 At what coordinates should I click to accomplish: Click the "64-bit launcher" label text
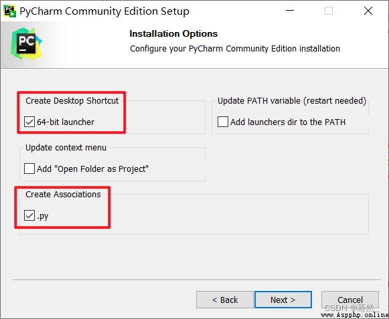(66, 122)
